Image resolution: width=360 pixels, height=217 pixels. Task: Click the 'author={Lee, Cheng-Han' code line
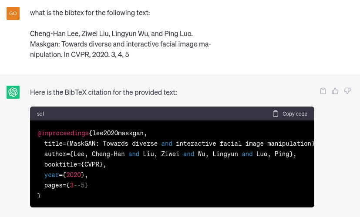click(170, 154)
